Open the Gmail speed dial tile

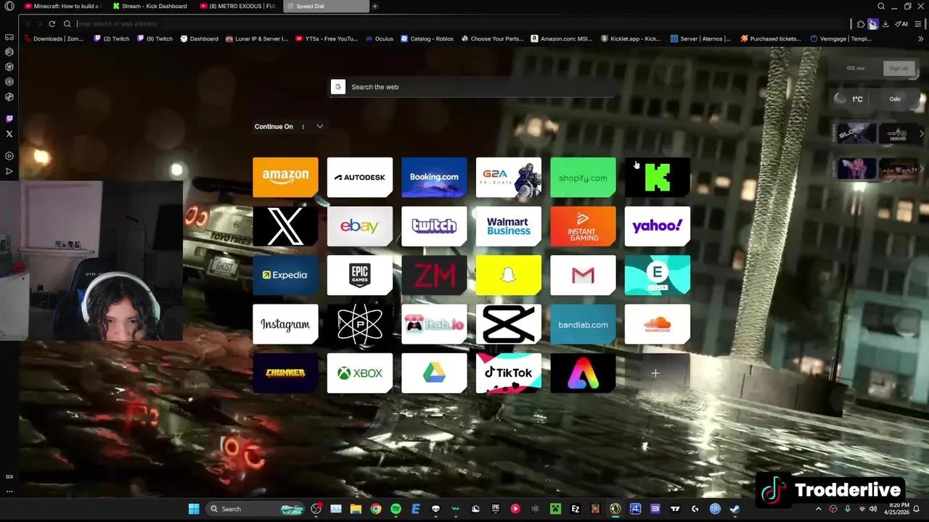[x=583, y=275]
